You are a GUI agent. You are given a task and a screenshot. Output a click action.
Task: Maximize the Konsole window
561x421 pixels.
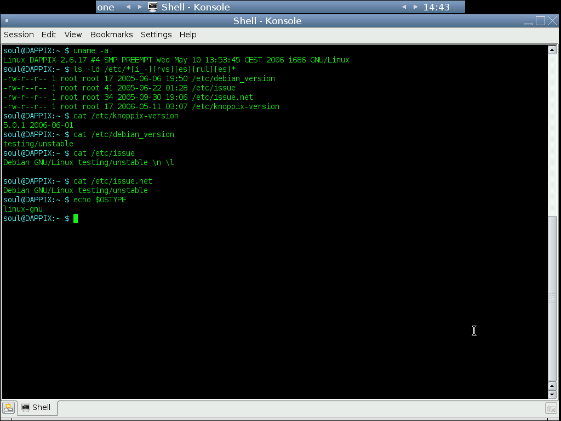(x=540, y=21)
